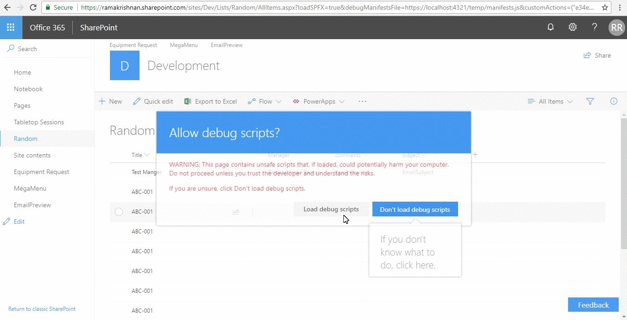Open the RR user profile avatar
627x320 pixels.
point(616,28)
